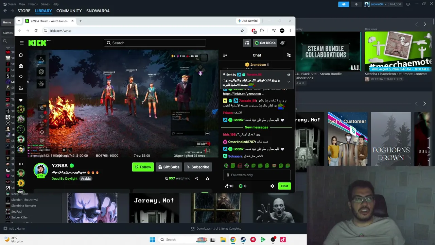The height and width of the screenshot is (245, 435).
Task: Go to Kick Home in the sidebar
Action: click(21, 55)
